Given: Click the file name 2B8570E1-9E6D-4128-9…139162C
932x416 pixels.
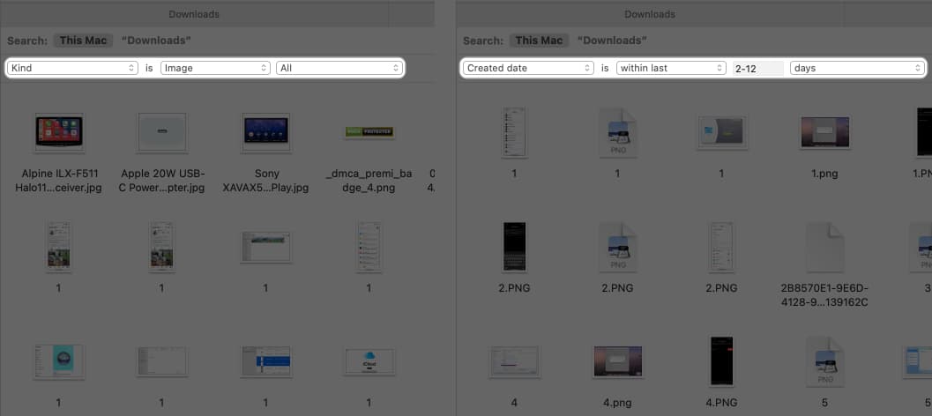Looking at the screenshot, I should [824, 294].
